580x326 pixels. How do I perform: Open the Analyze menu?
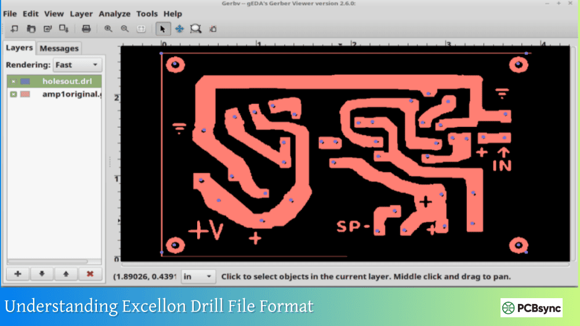pos(114,14)
